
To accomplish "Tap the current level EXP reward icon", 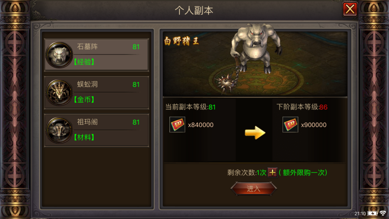I will point(177,125).
